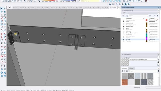Open the Print icon
Image resolution: width=161 pixels, height=91 pixels.
[x=31, y=1]
